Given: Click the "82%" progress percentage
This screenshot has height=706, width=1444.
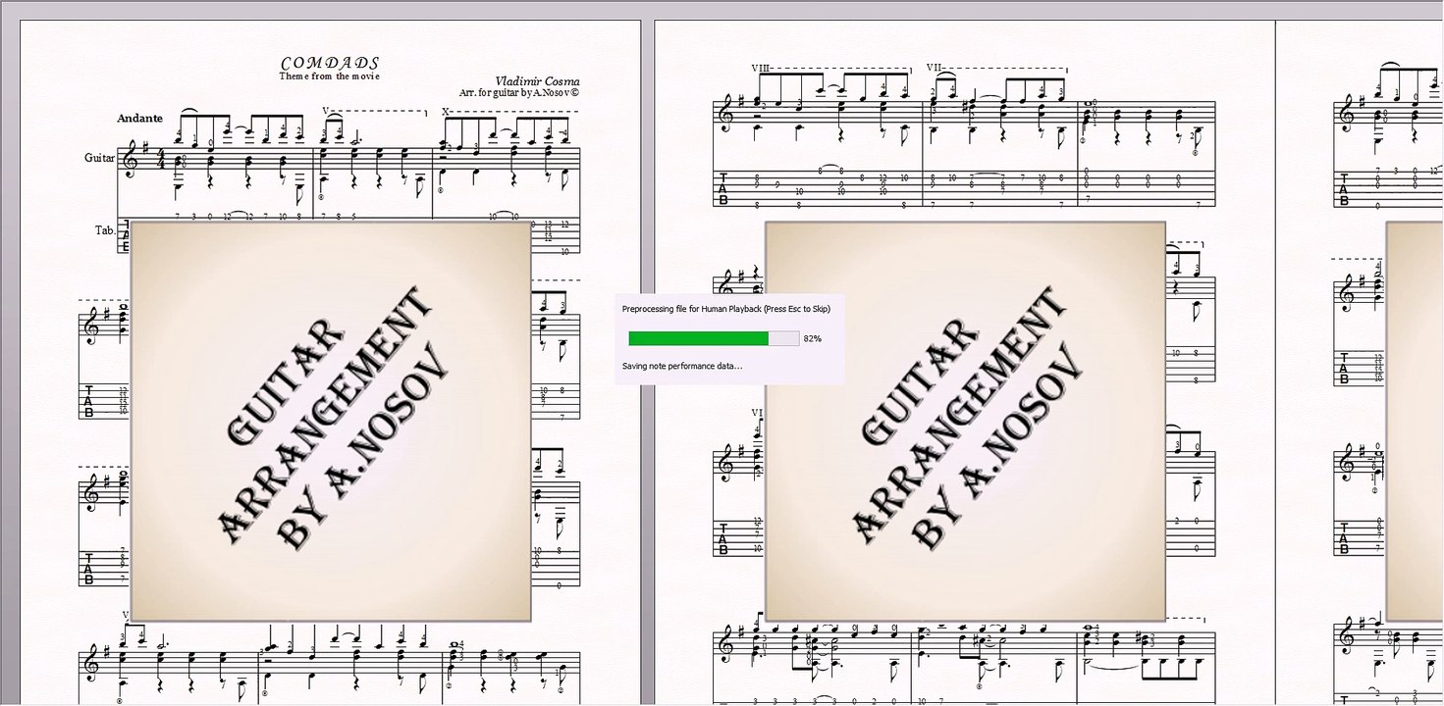Looking at the screenshot, I should point(812,338).
